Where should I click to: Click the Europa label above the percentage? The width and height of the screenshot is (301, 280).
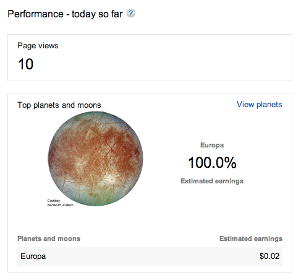(x=212, y=145)
